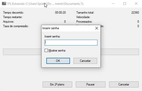This screenshot has height=91, width=142.
Task: Enable the Mostrar senha checkbox
Action: pos(46,51)
